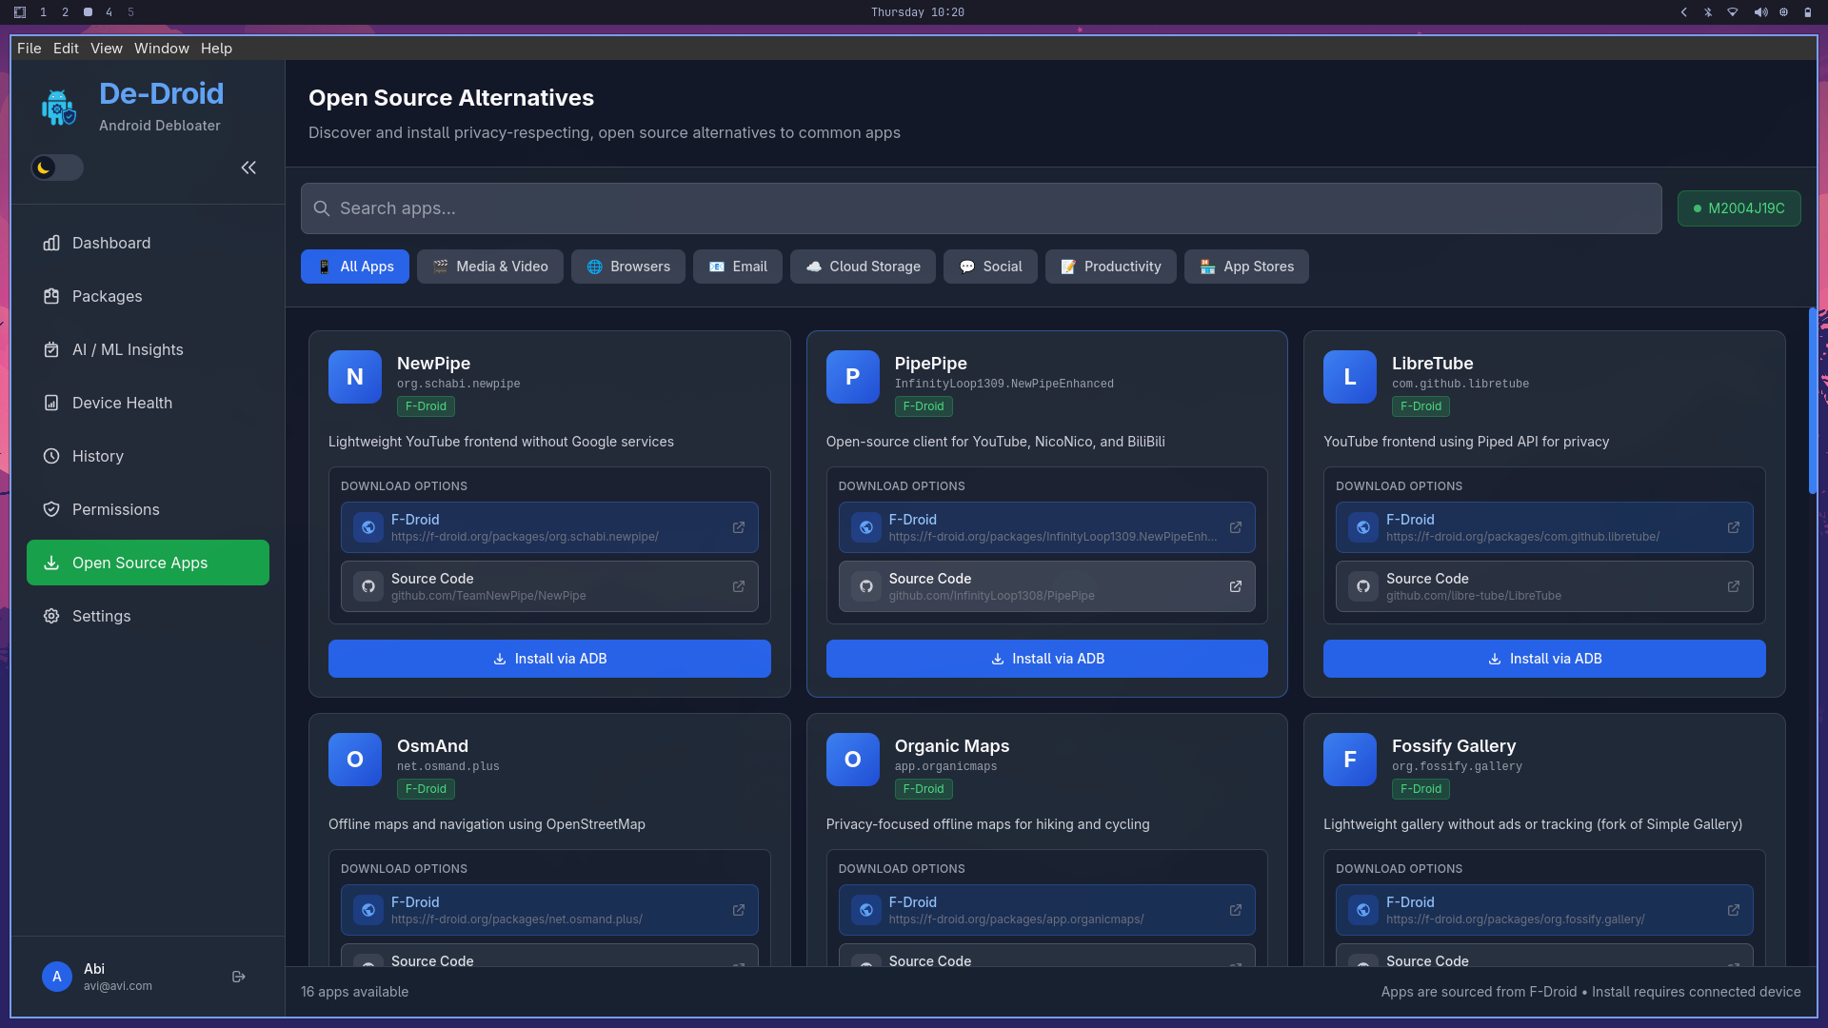Install LibreTube via ADB

[1543, 658]
